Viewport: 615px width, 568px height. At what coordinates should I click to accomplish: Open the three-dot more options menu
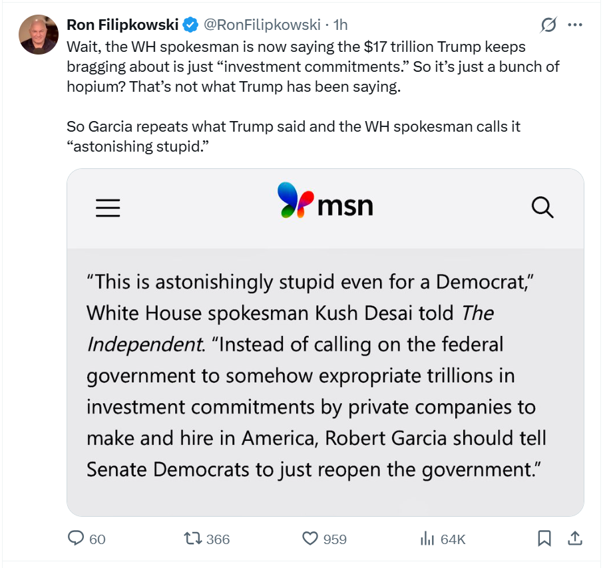point(575,25)
